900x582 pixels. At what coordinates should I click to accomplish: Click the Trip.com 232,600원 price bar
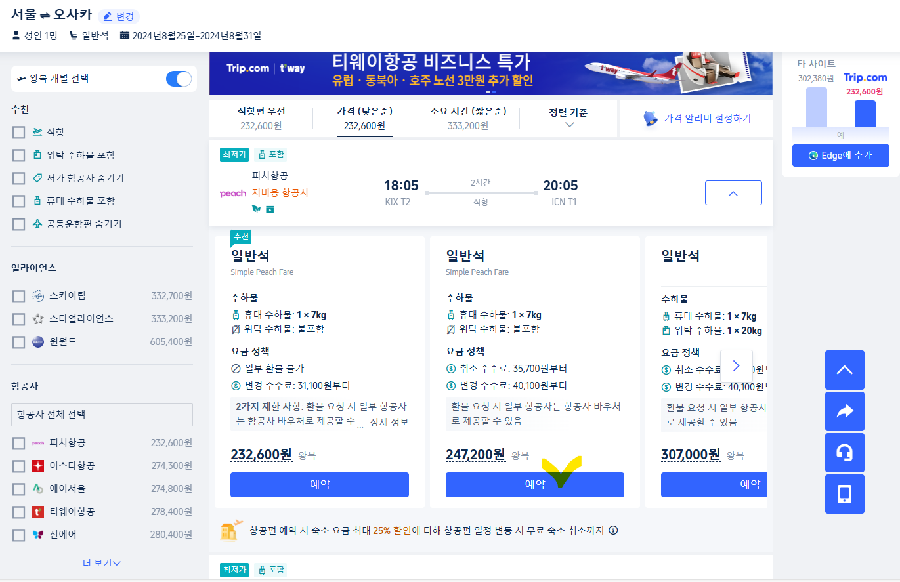tap(865, 114)
